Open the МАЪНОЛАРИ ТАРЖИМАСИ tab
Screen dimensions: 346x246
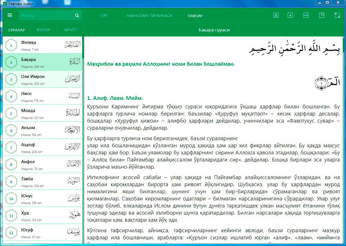tap(149, 16)
